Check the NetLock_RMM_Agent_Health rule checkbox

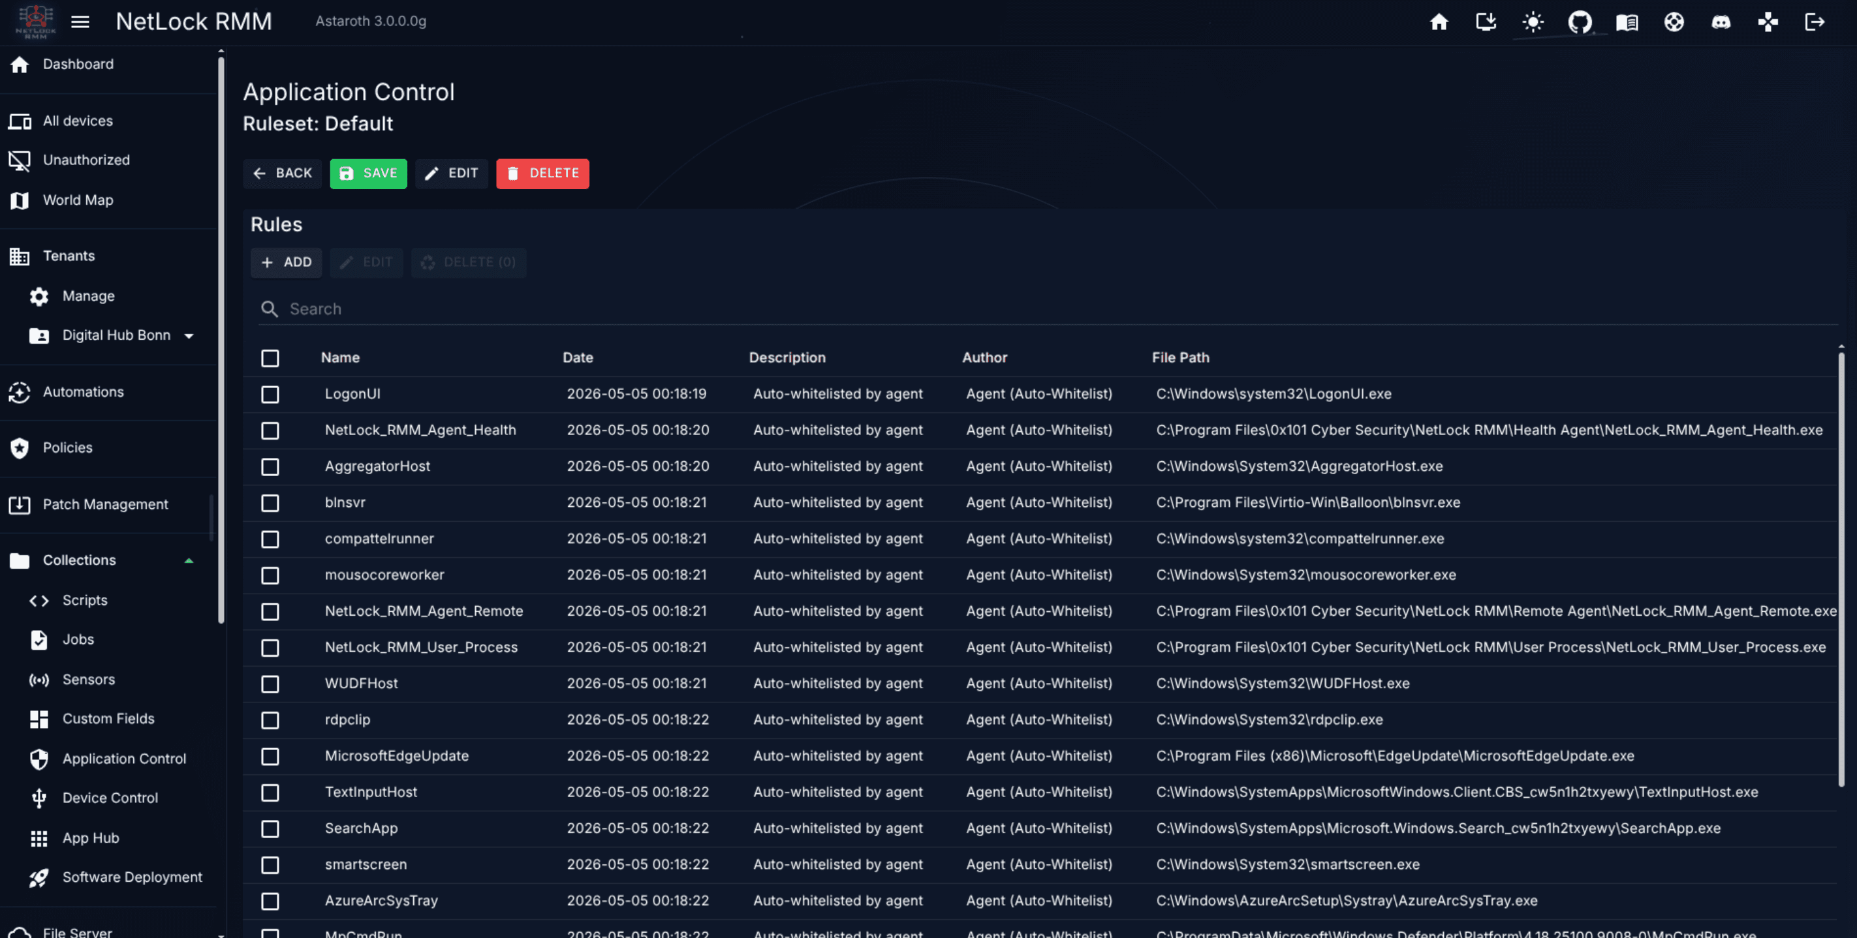point(270,430)
